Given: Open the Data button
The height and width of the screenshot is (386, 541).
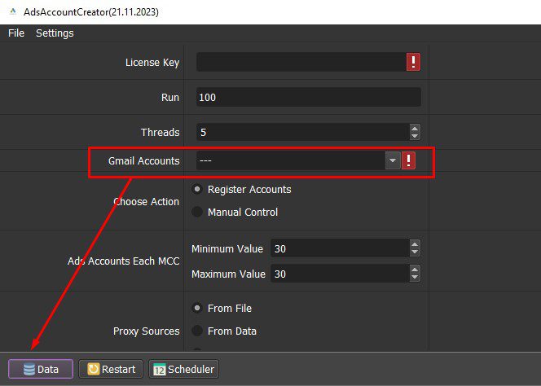Looking at the screenshot, I should coord(41,369).
